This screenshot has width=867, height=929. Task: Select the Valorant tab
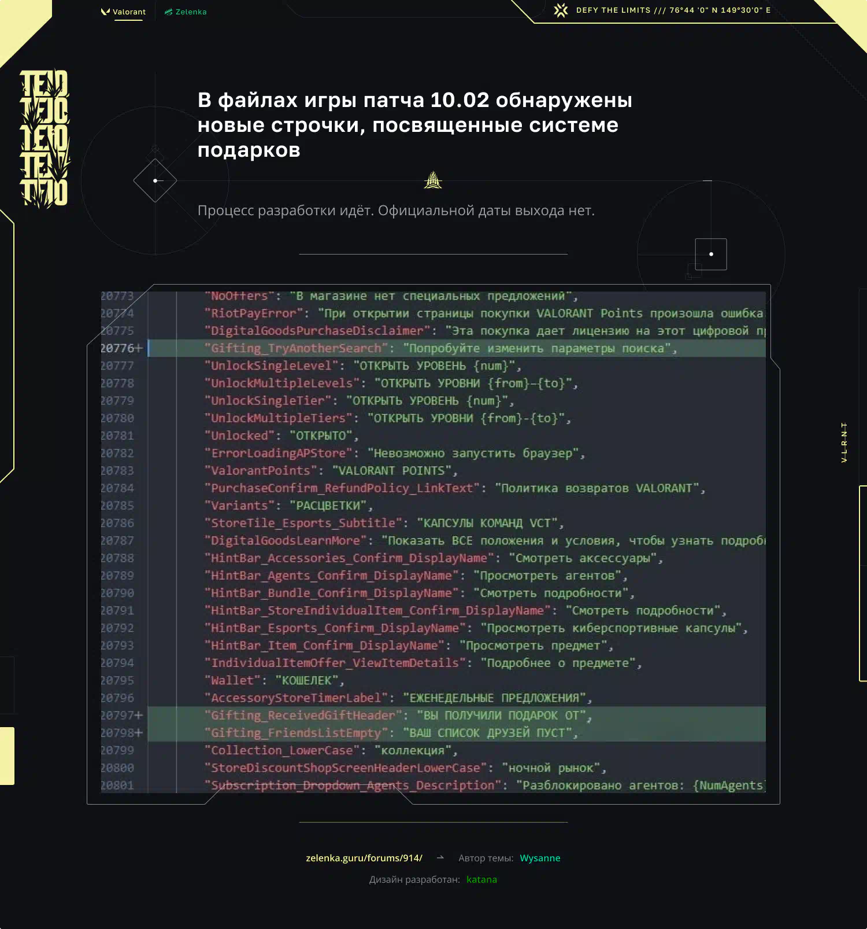click(123, 12)
